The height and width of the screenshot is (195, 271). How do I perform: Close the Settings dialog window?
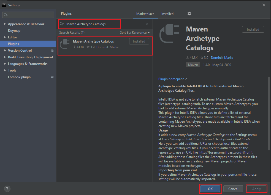[x=264, y=5]
